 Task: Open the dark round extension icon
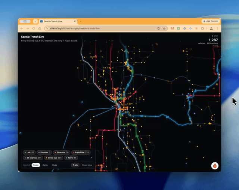[x=184, y=28]
